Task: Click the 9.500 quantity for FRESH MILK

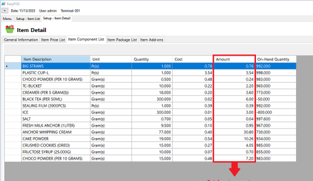Action: (x=152, y=125)
